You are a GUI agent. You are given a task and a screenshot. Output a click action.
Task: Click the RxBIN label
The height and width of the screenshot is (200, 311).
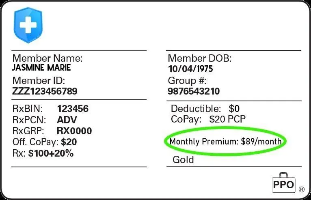pos(28,109)
